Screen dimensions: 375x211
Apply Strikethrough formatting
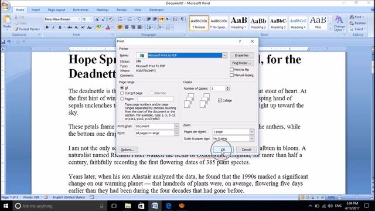coord(70,28)
